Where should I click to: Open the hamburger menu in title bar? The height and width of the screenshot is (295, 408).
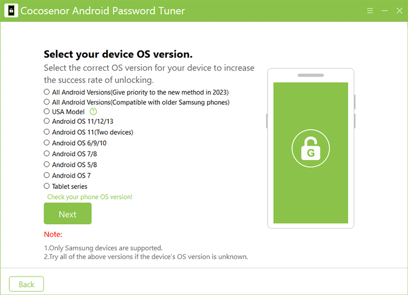tap(370, 11)
